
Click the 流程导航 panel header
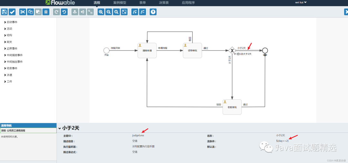click(x=28, y=125)
